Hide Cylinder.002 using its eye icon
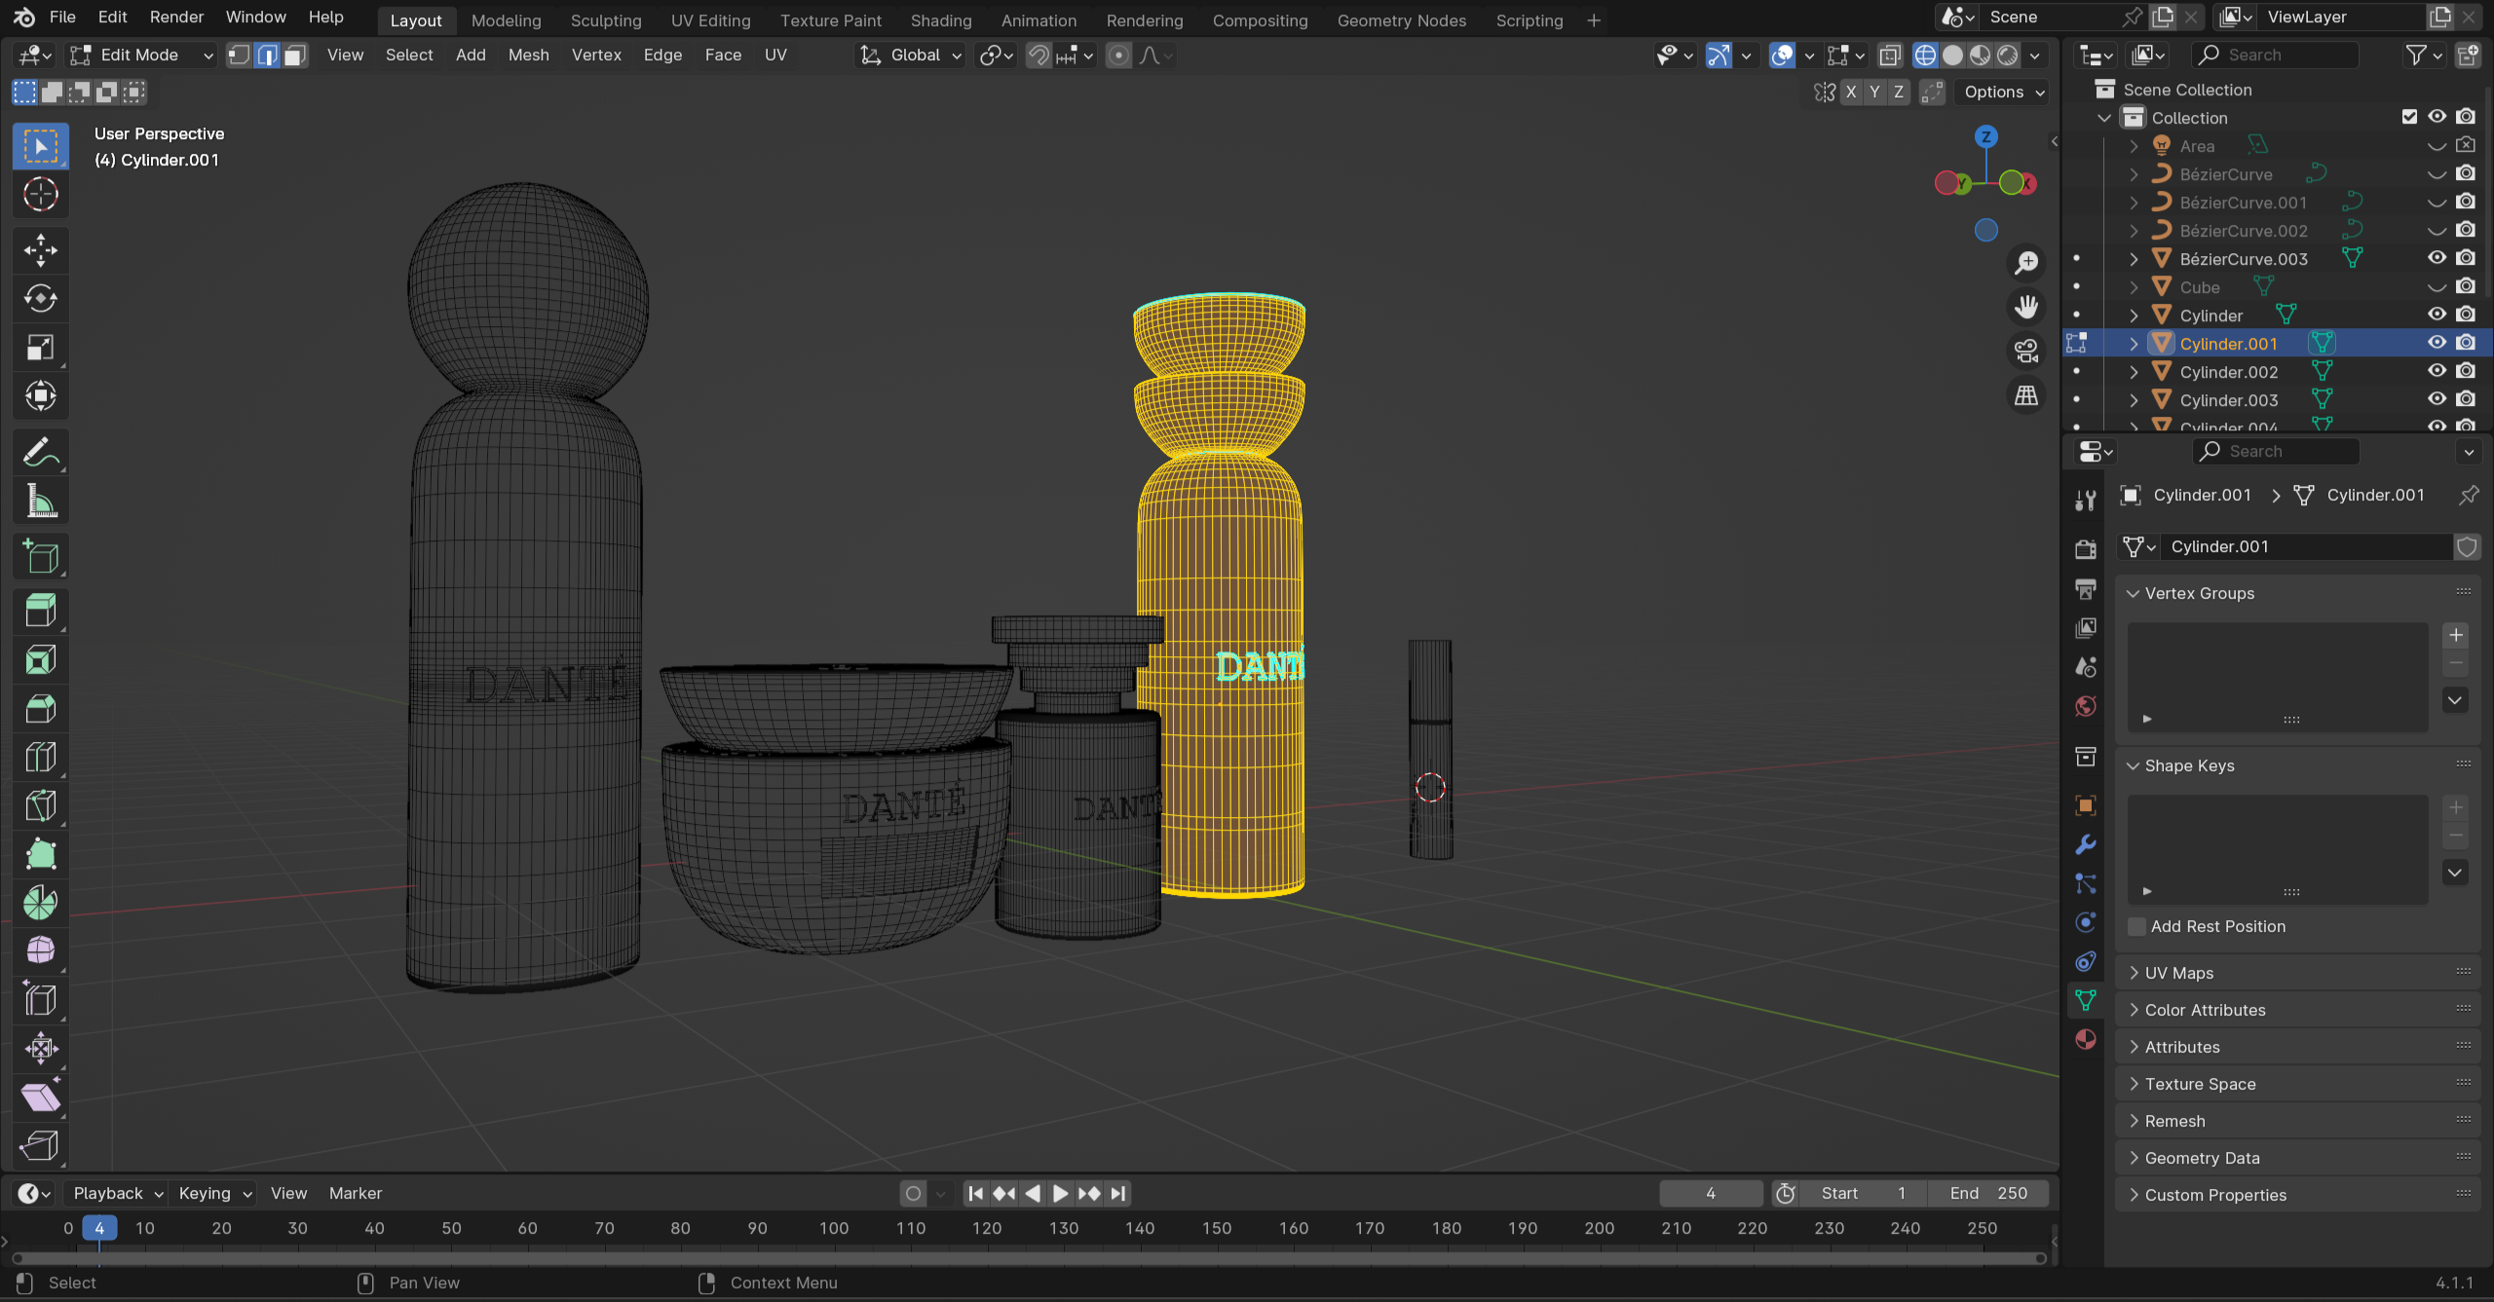 tap(2437, 371)
